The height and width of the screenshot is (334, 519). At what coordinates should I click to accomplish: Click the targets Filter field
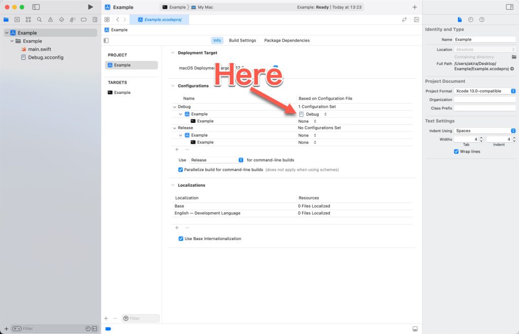pyautogui.click(x=141, y=318)
